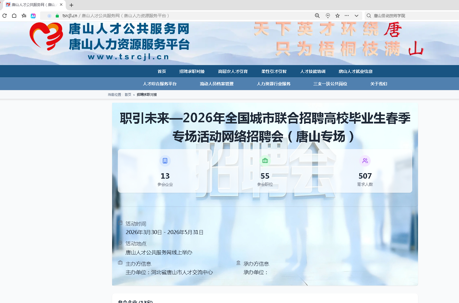Click the browser home icon
459x303 pixels.
(x=14, y=16)
